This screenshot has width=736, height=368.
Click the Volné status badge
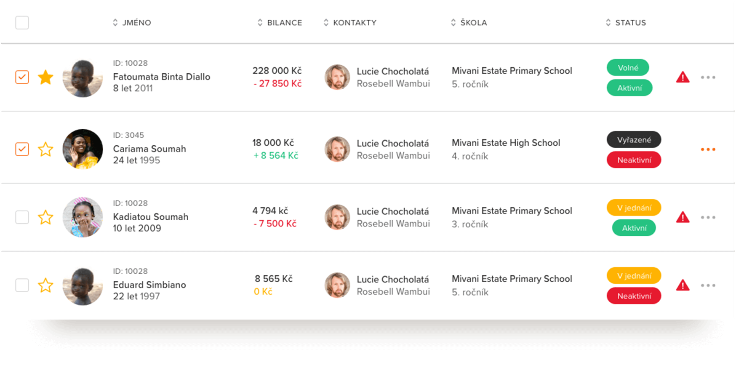coord(627,68)
